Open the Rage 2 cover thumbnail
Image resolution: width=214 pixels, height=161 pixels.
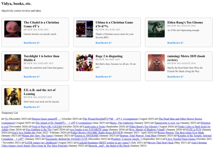pos(84,63)
